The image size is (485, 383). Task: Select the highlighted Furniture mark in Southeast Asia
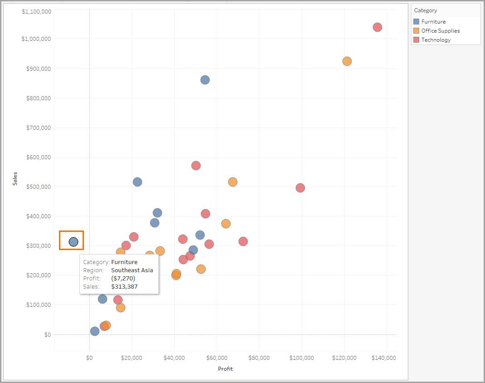[x=73, y=241]
